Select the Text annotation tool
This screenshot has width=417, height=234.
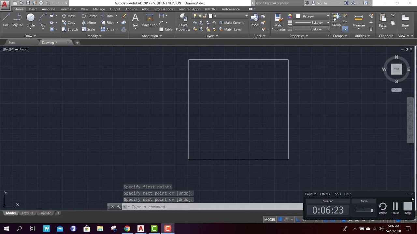[x=135, y=20]
